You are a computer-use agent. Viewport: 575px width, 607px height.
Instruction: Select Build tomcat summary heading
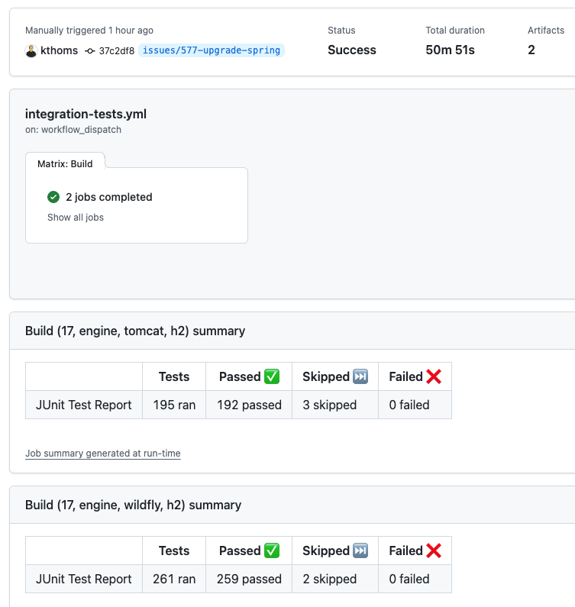click(135, 331)
